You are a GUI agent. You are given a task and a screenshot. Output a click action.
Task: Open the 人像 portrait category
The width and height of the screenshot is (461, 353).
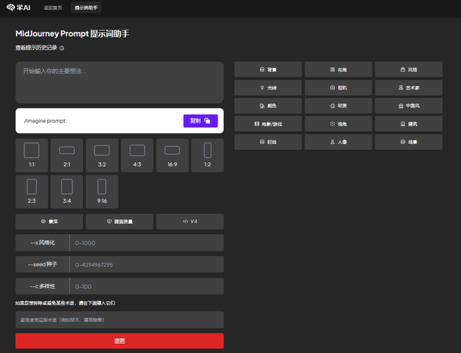coord(338,142)
